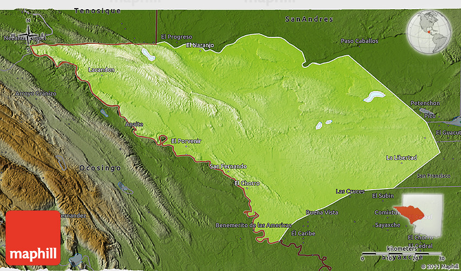
Task: Select the La Libertad map label
Action: click(401, 158)
